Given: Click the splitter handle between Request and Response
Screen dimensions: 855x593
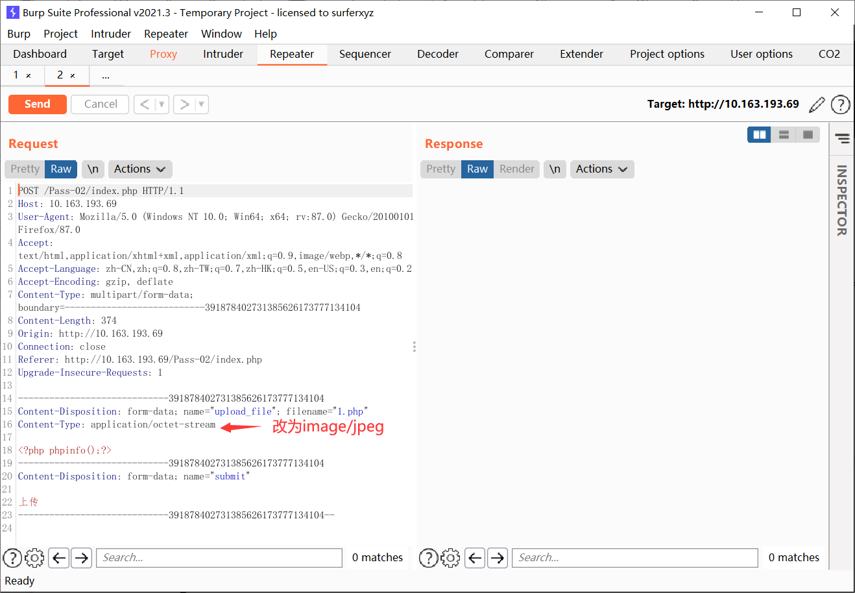Looking at the screenshot, I should click(414, 346).
